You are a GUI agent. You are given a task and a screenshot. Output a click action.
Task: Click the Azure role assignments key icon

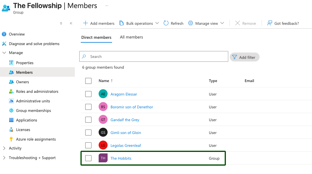point(11,139)
